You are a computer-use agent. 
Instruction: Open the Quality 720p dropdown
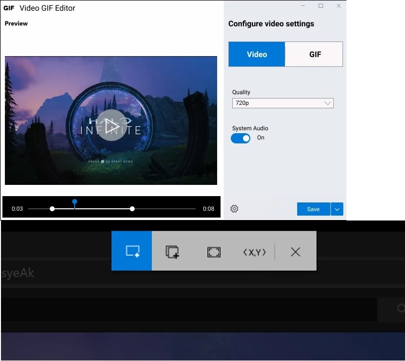(283, 103)
